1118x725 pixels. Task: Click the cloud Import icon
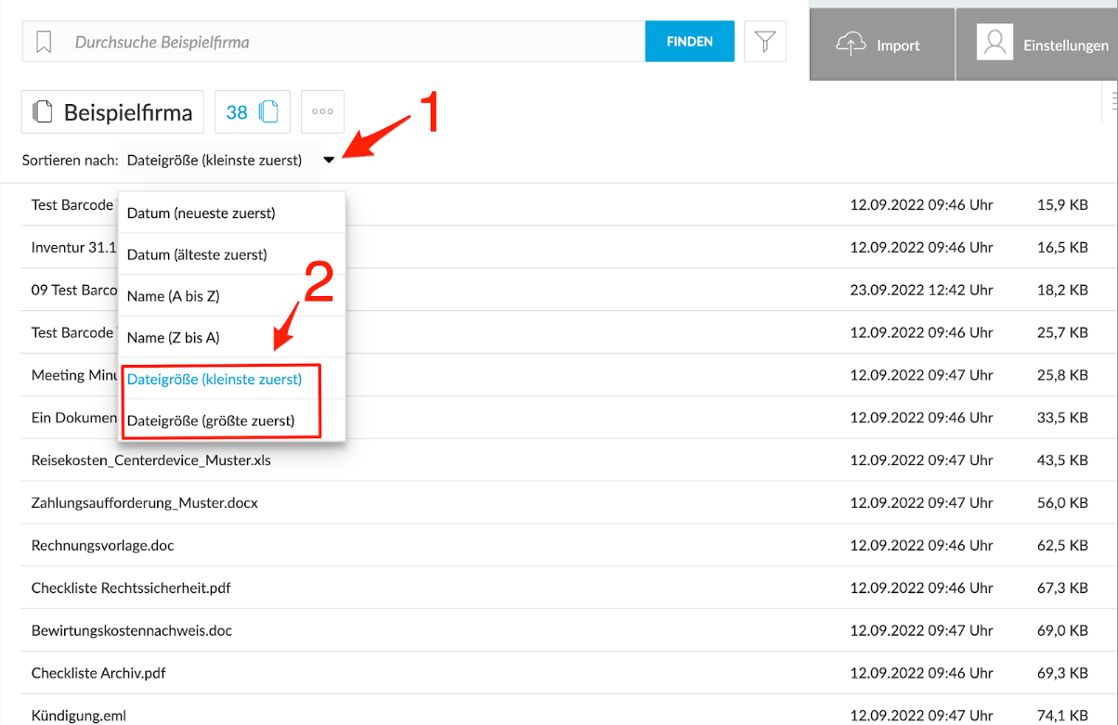(x=851, y=45)
